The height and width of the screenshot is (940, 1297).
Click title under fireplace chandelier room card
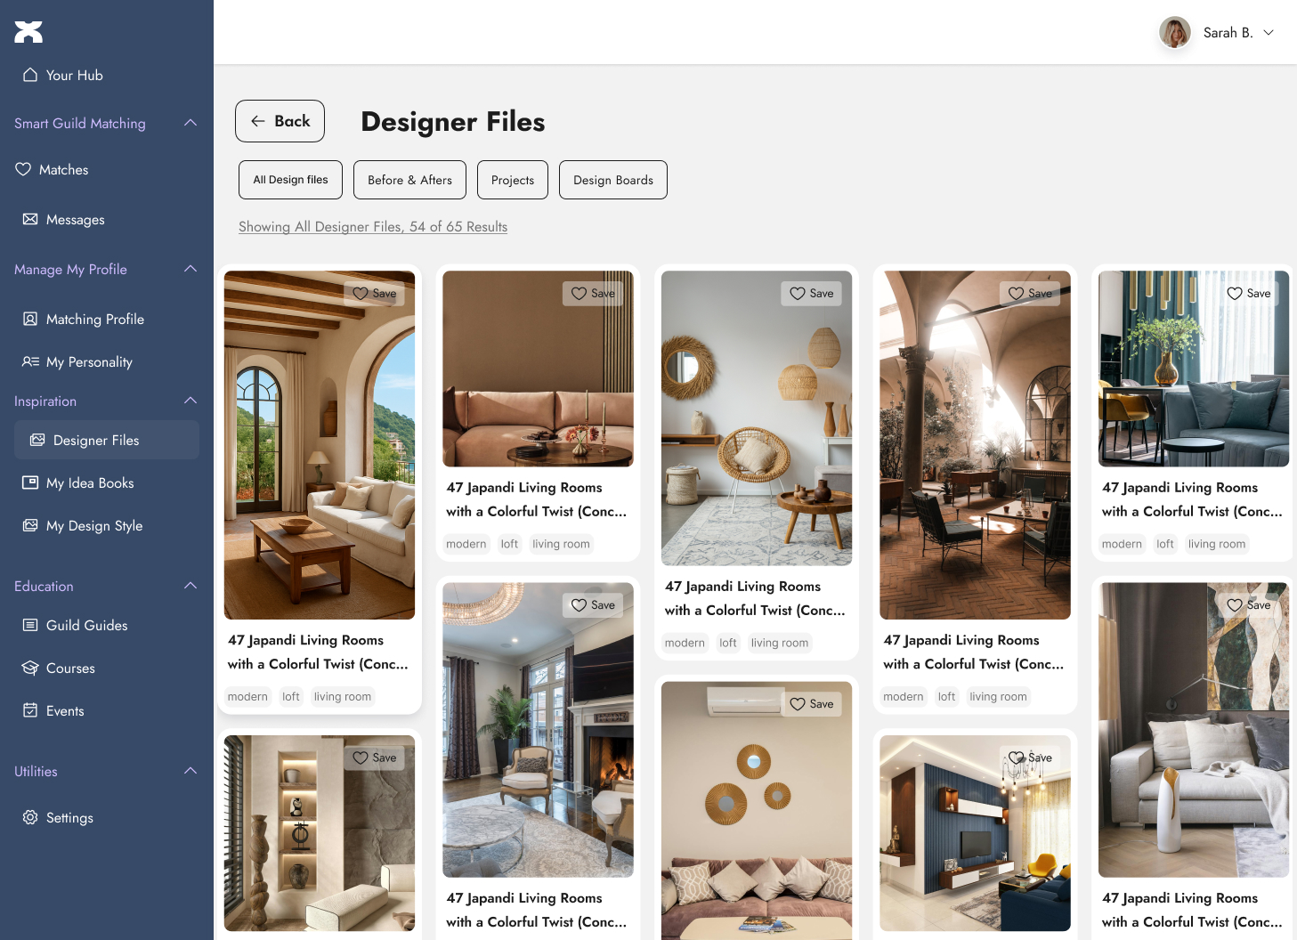pos(537,910)
